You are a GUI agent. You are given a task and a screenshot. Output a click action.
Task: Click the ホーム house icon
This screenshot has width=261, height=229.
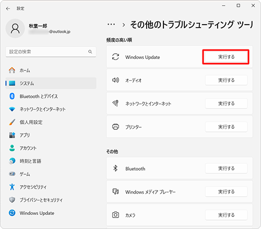[x=12, y=70]
